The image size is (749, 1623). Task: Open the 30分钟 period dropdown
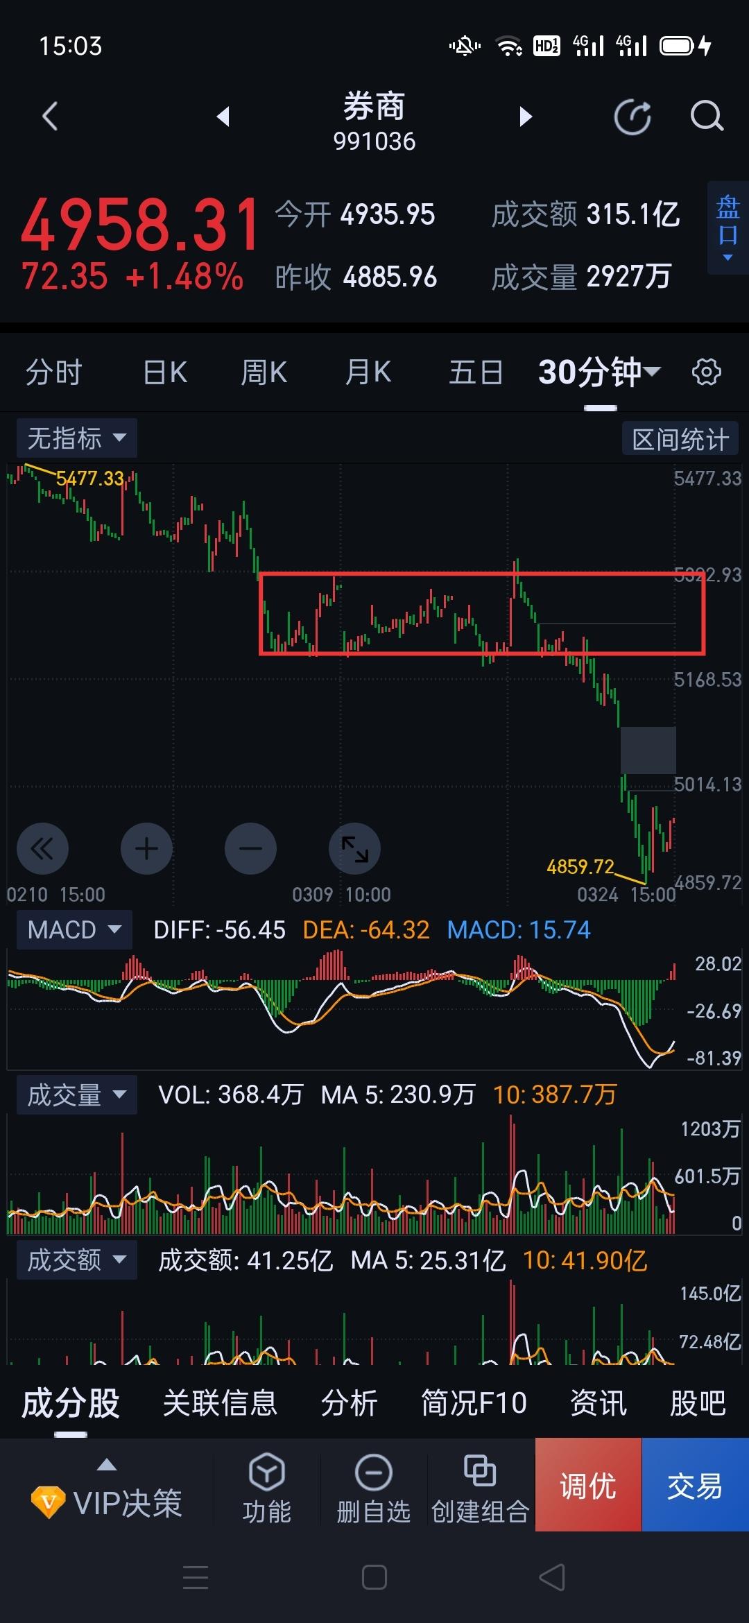coord(600,372)
